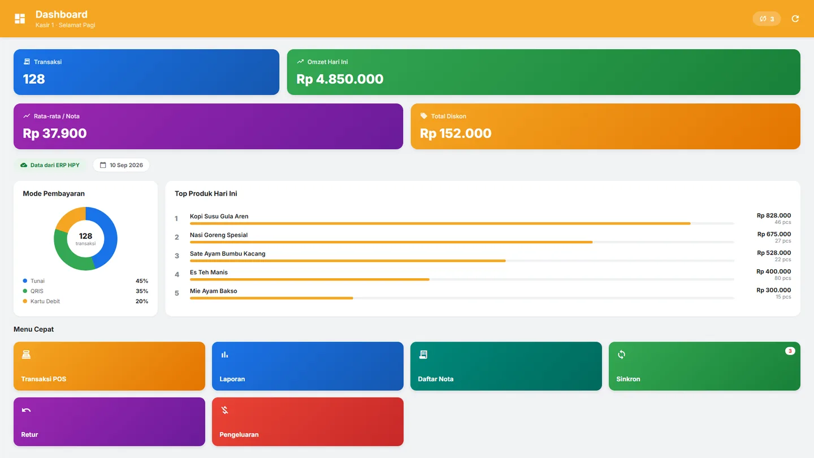This screenshot has width=814, height=458.
Task: Open the Retur label
Action: pos(30,434)
